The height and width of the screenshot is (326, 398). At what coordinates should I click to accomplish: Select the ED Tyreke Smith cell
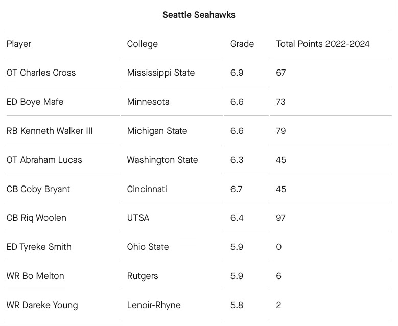pyautogui.click(x=39, y=247)
